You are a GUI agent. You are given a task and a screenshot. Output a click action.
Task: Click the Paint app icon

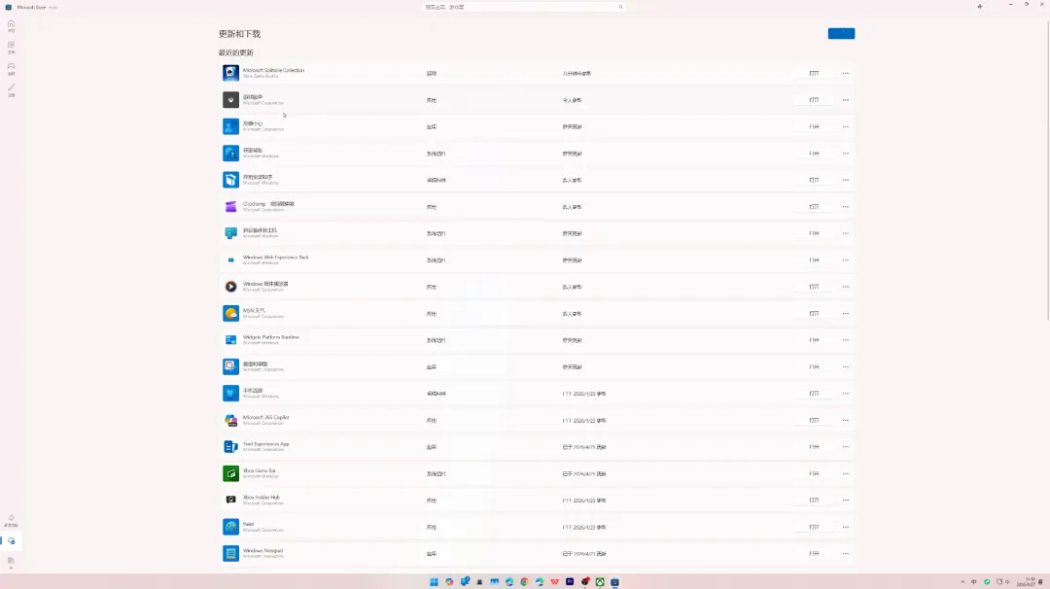[x=230, y=527]
